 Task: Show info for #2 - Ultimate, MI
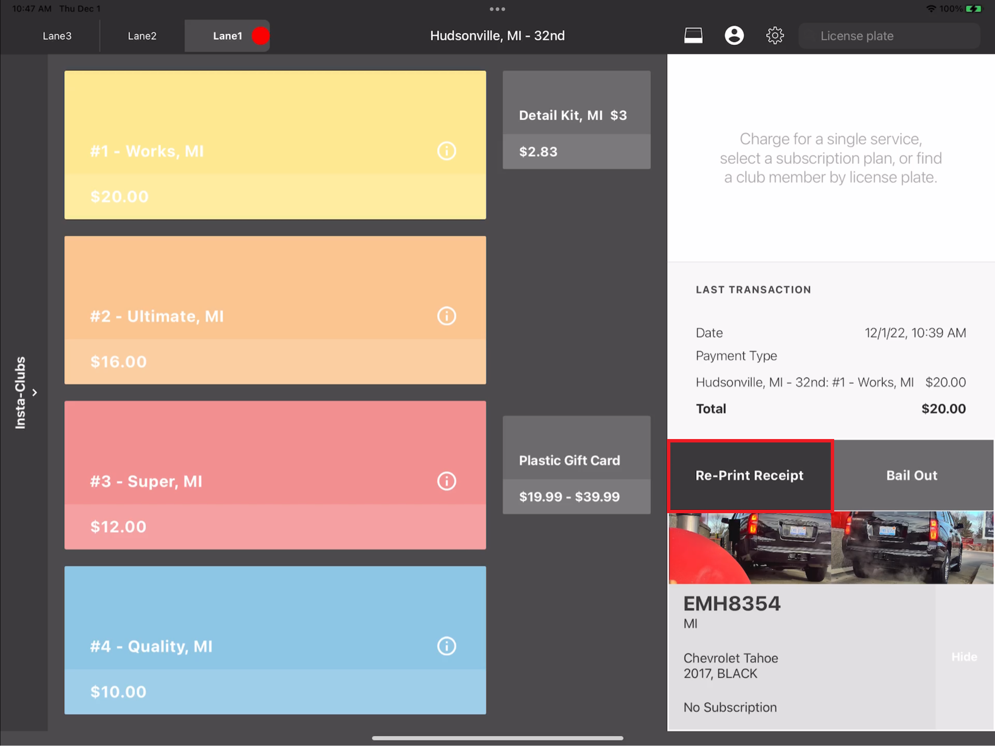click(x=446, y=316)
